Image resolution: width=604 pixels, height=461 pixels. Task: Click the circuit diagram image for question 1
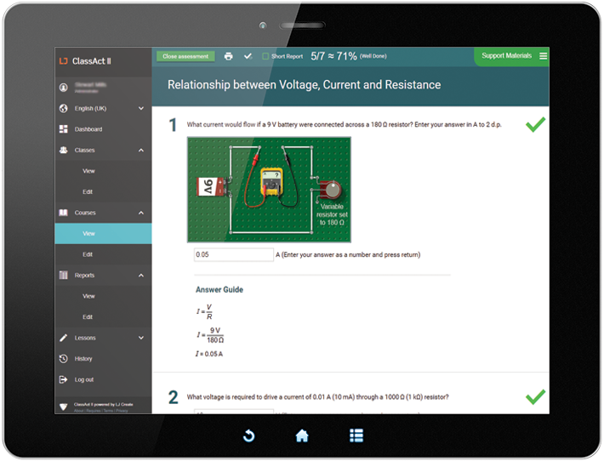click(x=269, y=190)
